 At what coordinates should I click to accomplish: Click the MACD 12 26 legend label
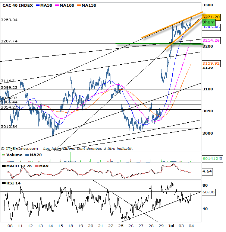[x=17, y=165]
